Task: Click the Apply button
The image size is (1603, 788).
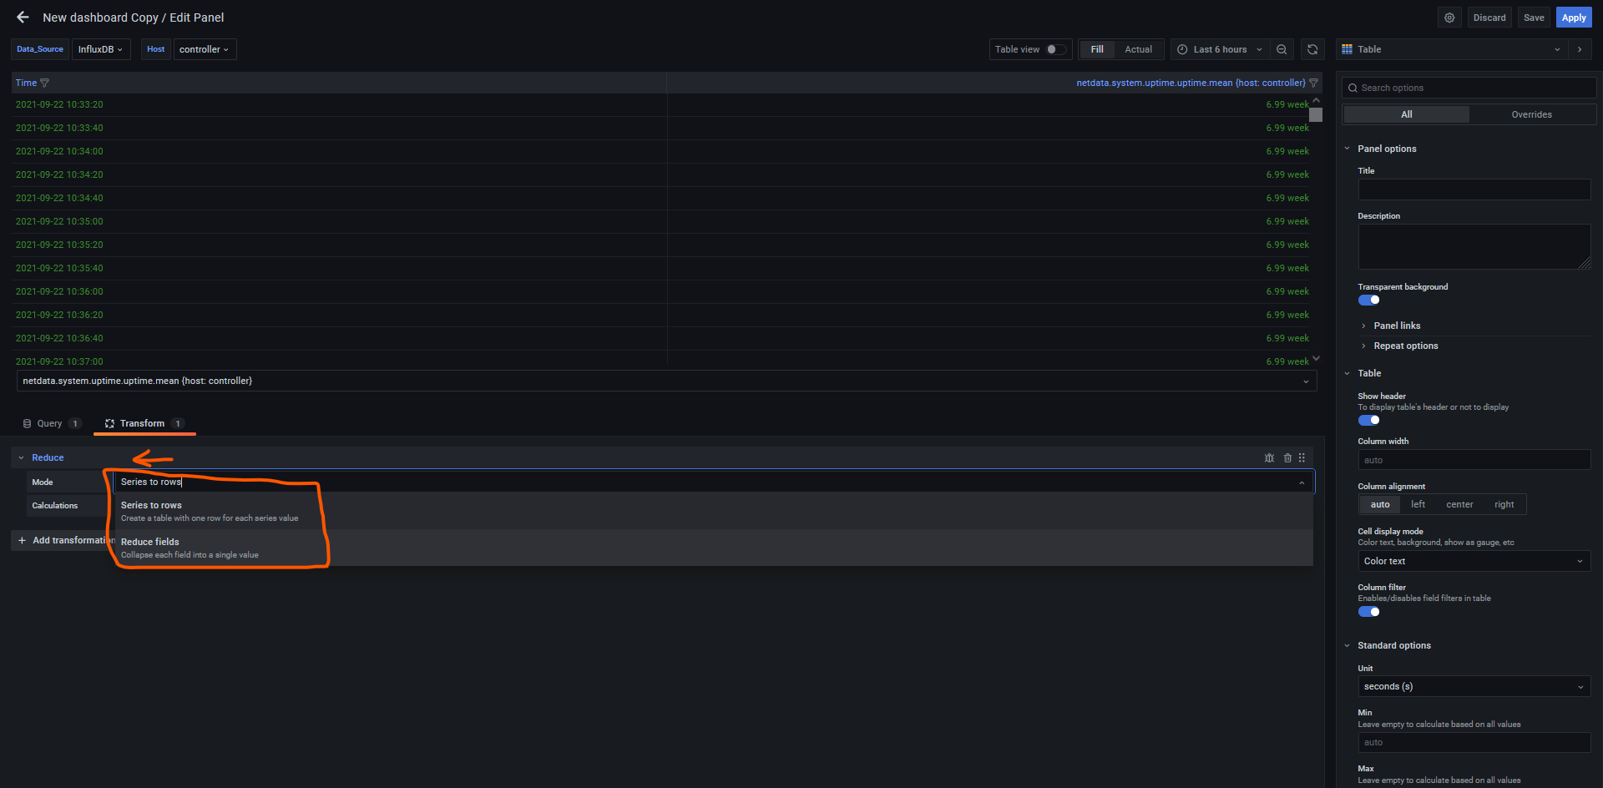Action: coord(1573,18)
